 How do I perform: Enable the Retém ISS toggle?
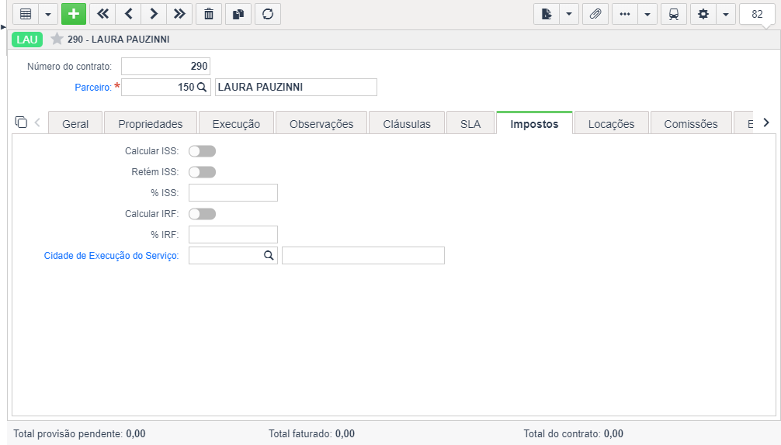202,172
